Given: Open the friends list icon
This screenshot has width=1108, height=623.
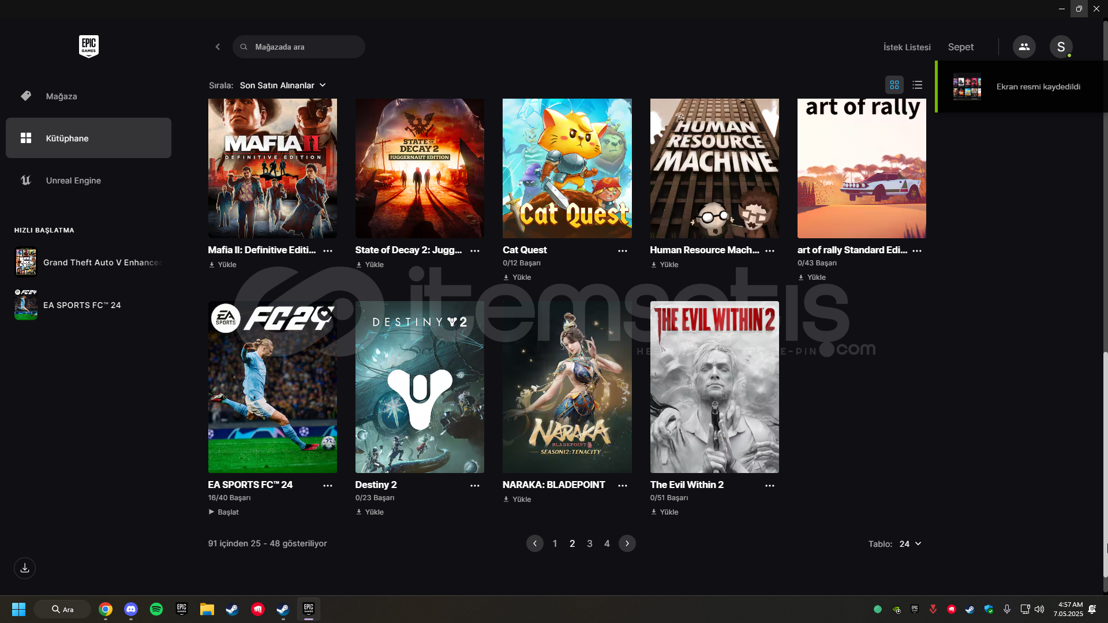Looking at the screenshot, I should pyautogui.click(x=1024, y=47).
